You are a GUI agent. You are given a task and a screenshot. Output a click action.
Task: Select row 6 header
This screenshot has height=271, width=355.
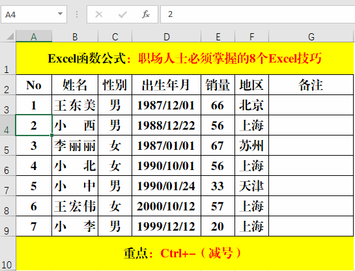pos(8,165)
